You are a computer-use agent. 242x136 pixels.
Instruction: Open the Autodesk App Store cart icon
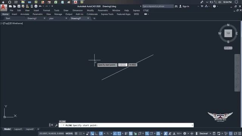pos(202,6)
